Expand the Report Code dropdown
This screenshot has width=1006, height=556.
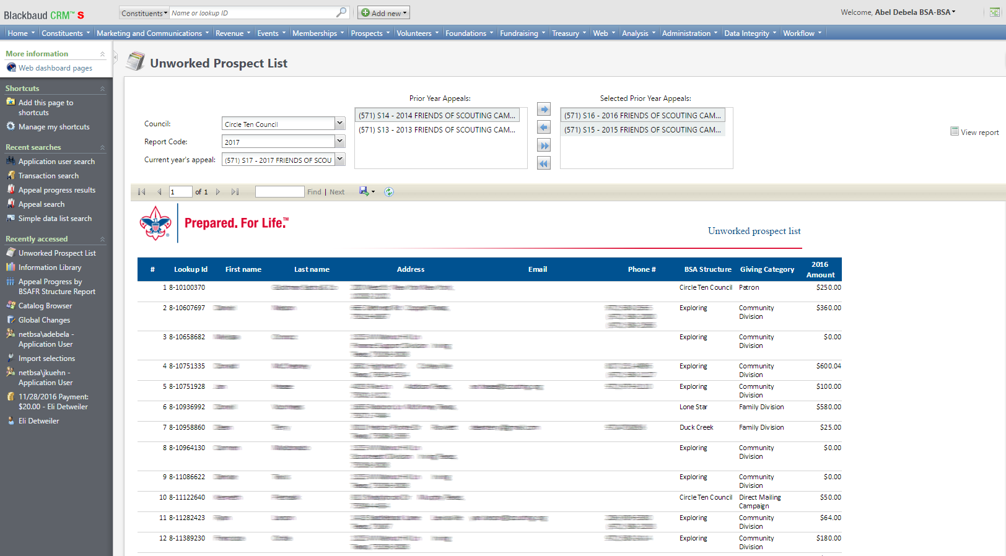339,142
